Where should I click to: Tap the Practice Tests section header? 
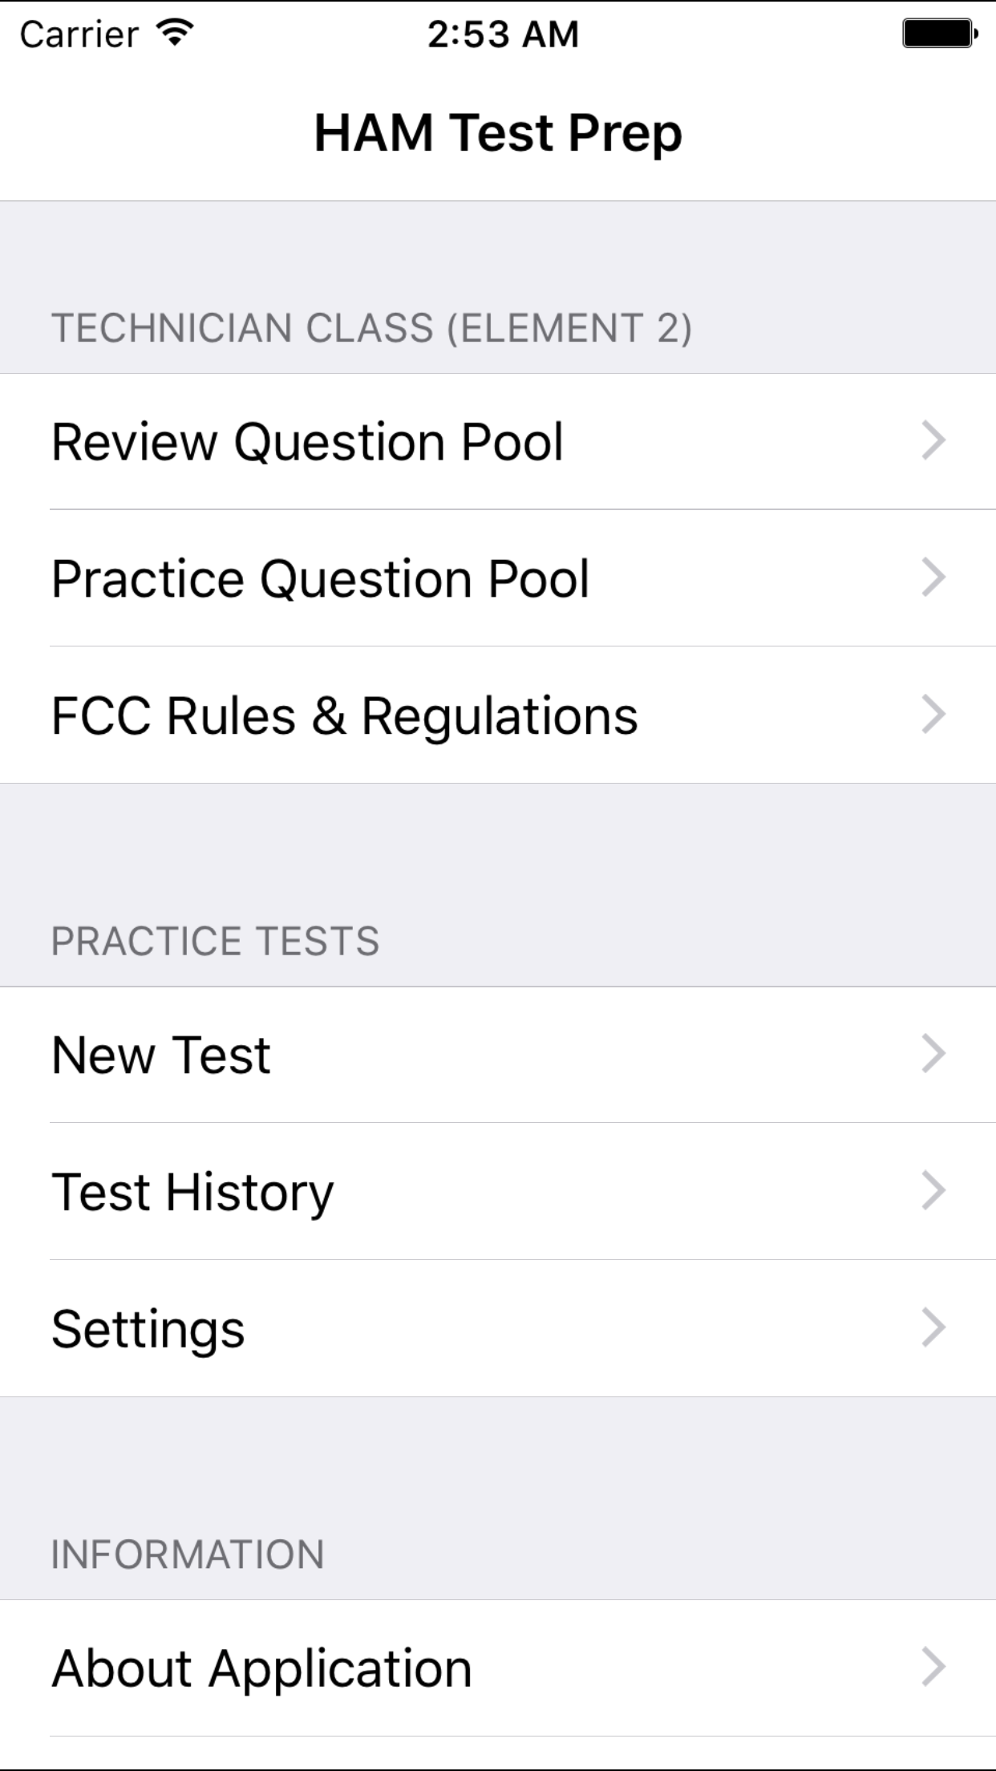(x=215, y=941)
